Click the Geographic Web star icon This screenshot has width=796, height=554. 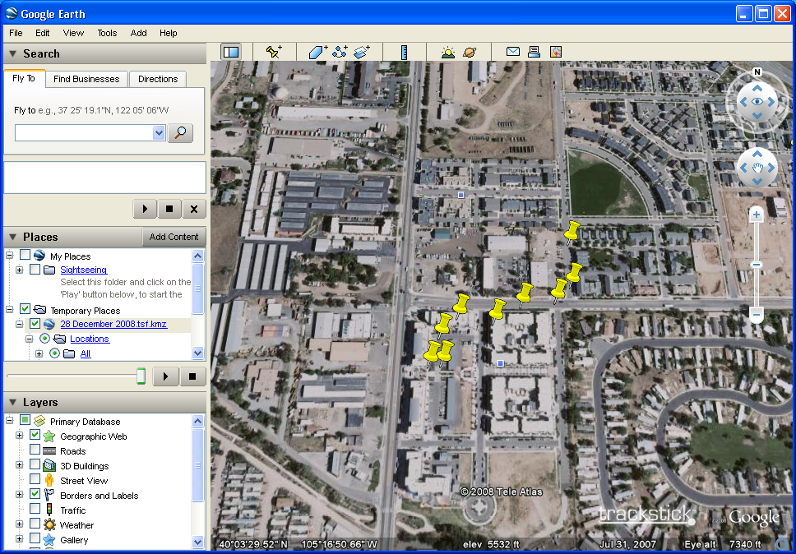pyautogui.click(x=49, y=436)
